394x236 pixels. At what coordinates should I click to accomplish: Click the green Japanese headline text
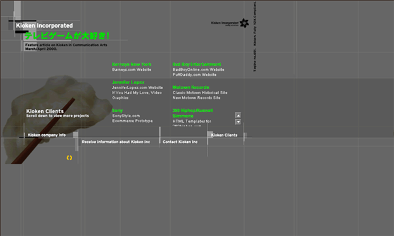67,35
